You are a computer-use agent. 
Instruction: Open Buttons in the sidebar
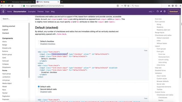[x=5, y=51]
